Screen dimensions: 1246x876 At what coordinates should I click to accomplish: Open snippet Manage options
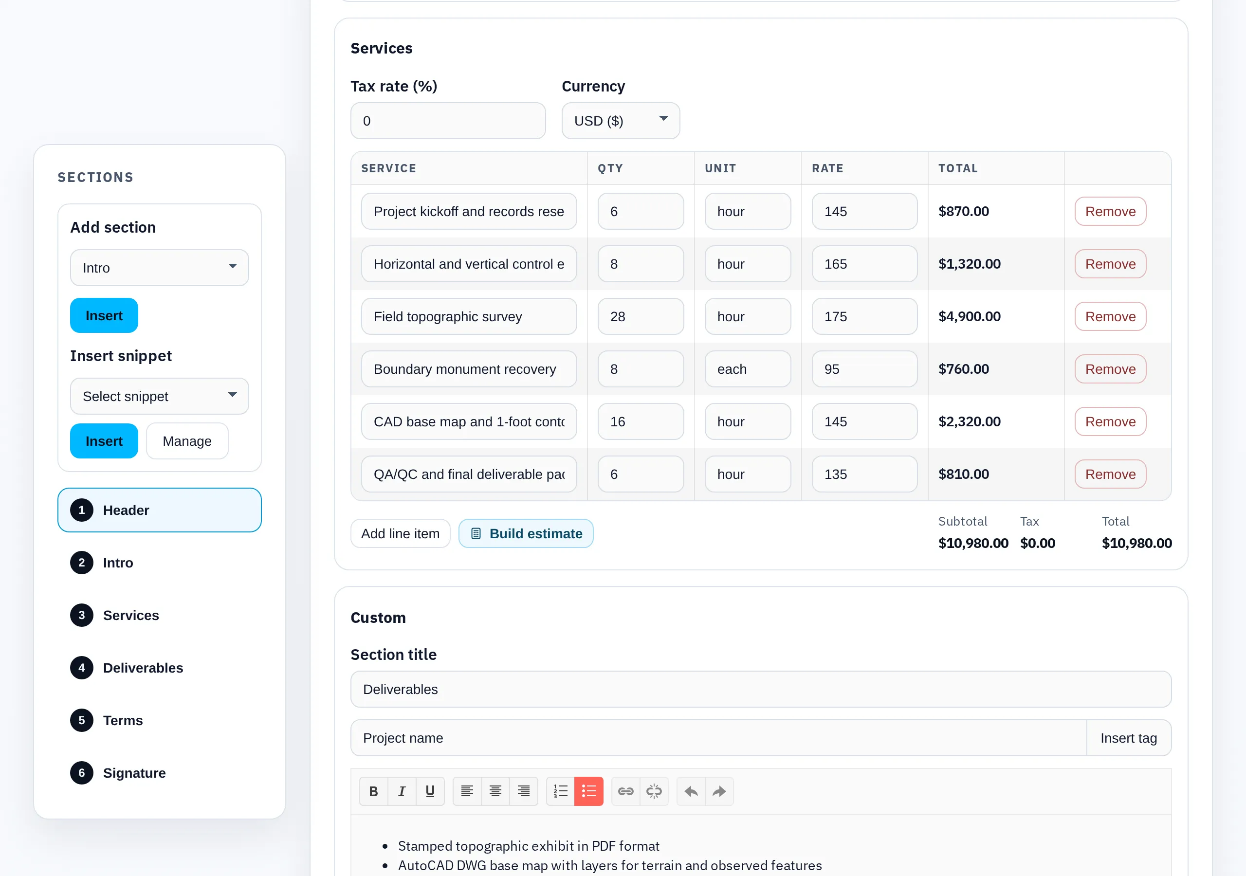point(187,441)
